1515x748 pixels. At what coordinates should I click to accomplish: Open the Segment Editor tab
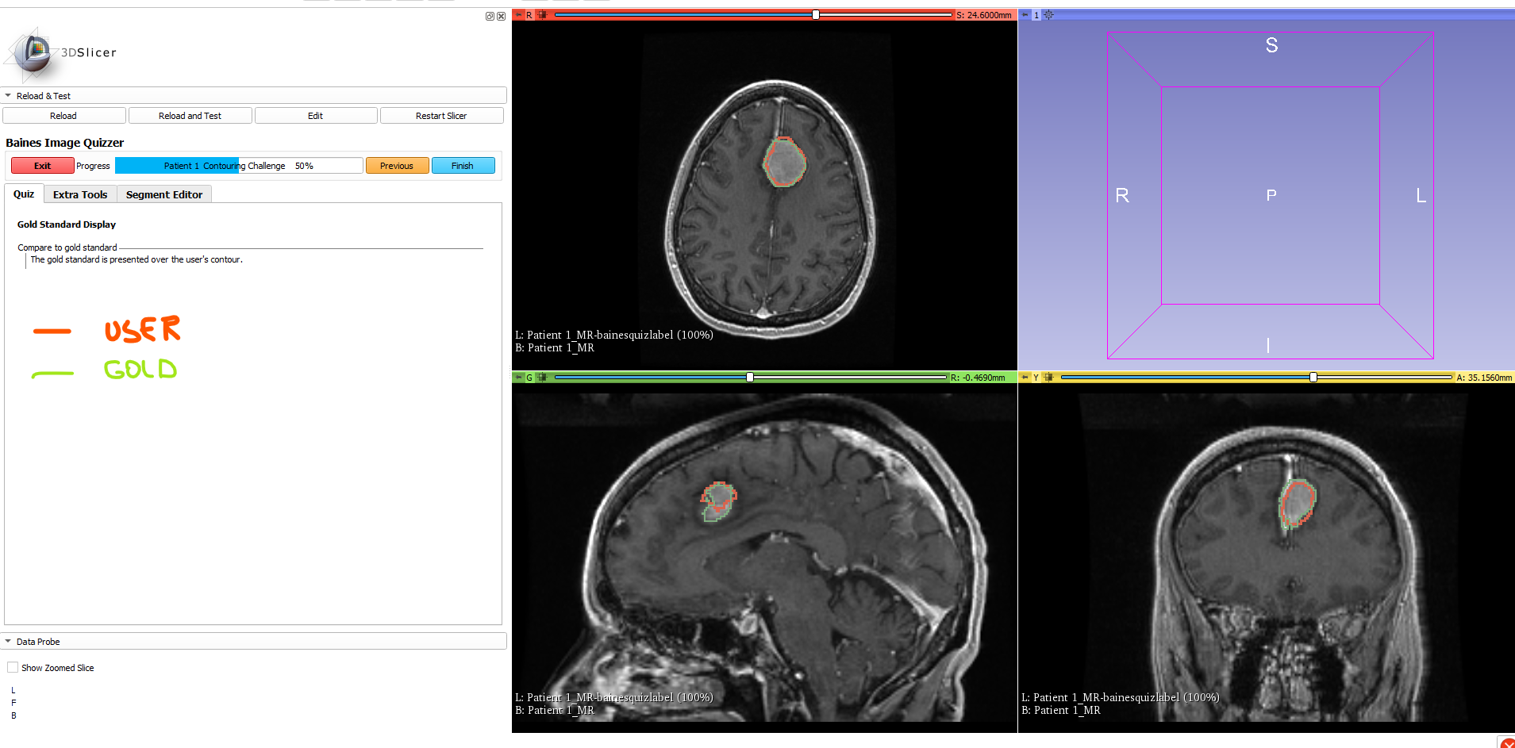pyautogui.click(x=164, y=194)
